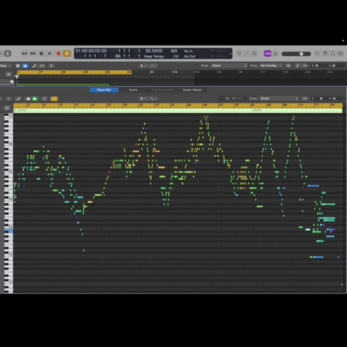347x347 pixels.
Task: Switch to the Score tab
Action: (133, 90)
